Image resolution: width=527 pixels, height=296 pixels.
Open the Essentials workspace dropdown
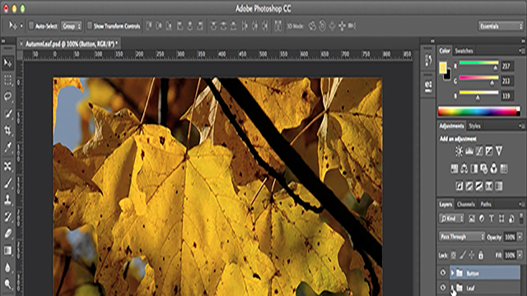click(501, 25)
